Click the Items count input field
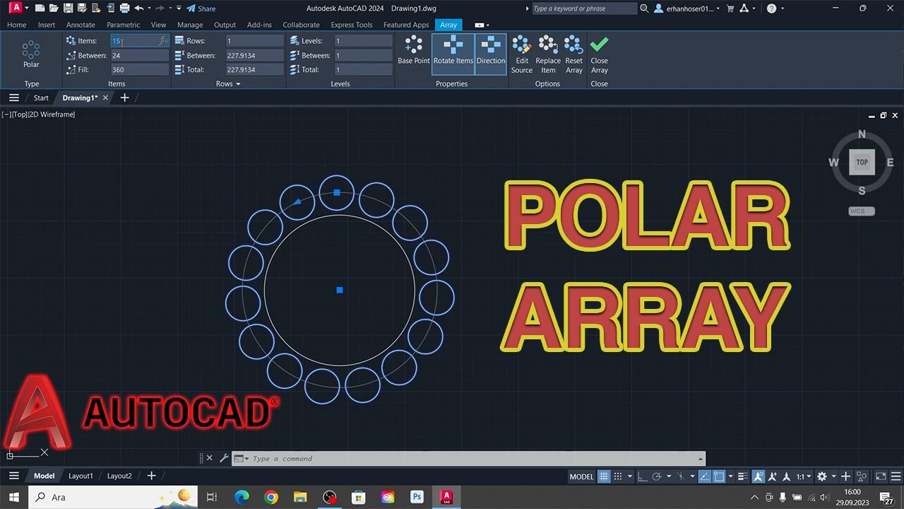904x509 pixels. tap(139, 41)
